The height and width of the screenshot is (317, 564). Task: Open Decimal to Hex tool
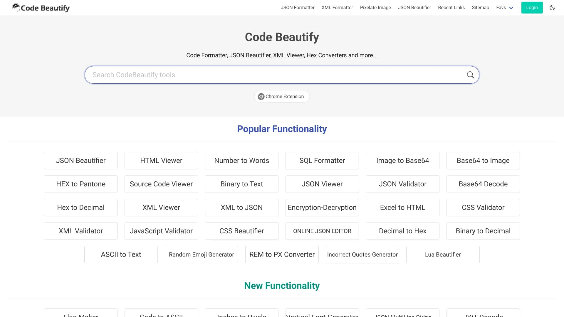403,231
